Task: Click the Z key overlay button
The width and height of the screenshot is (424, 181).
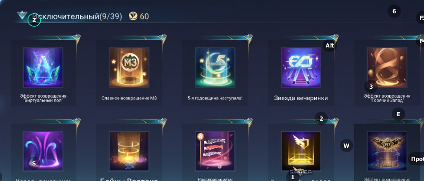Action: click(34, 20)
